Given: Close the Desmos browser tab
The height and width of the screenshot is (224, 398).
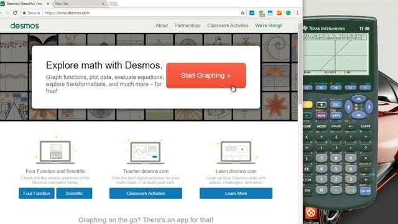Looking at the screenshot, I should 48,4.
